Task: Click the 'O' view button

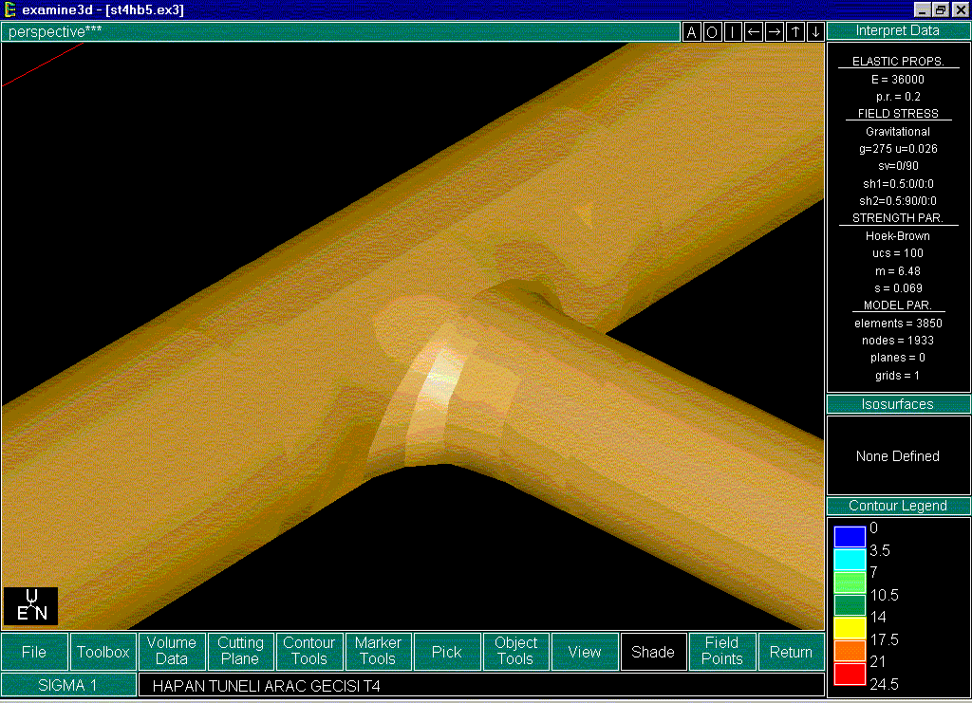Action: pyautogui.click(x=712, y=32)
